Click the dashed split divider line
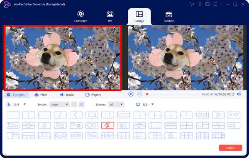The height and width of the screenshot is (158, 249). tap(69, 58)
